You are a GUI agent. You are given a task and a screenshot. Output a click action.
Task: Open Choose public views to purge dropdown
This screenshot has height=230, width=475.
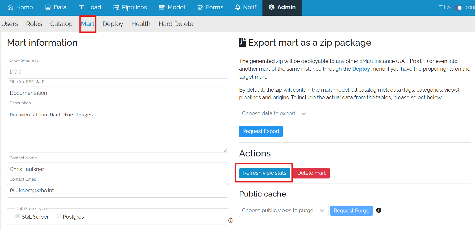tap(284, 210)
